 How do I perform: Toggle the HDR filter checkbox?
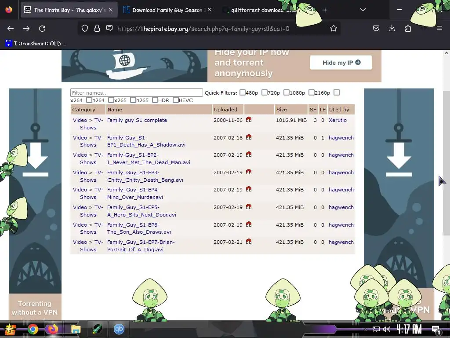point(155,100)
